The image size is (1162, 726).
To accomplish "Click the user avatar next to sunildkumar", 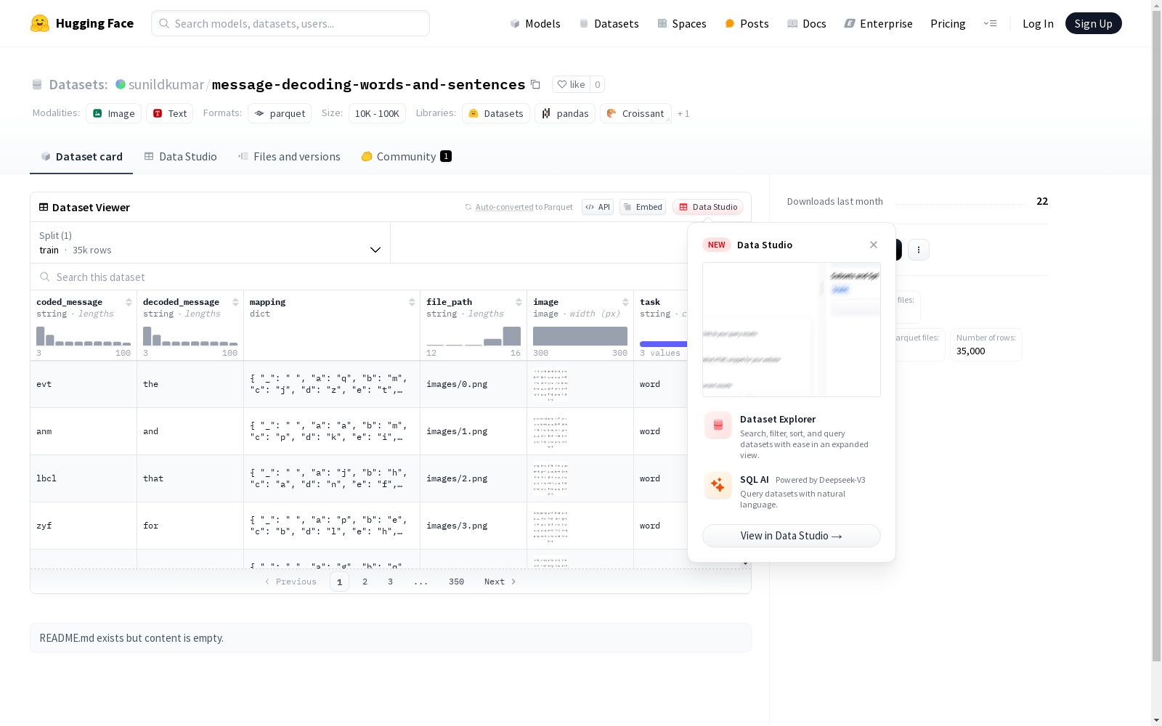I will 121,84.
